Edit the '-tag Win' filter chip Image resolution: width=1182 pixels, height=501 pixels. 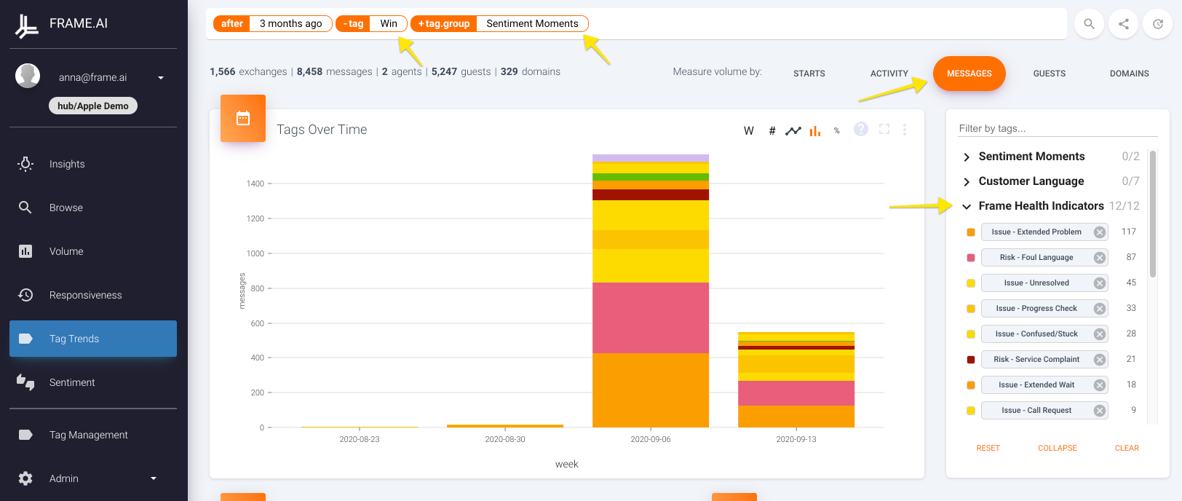point(371,23)
